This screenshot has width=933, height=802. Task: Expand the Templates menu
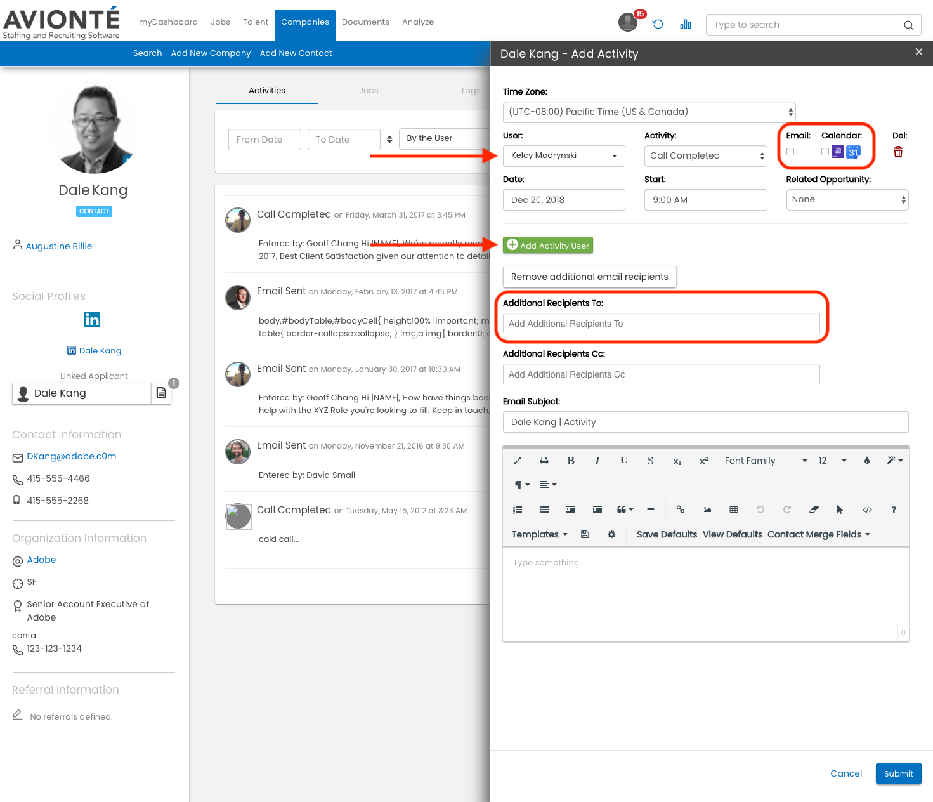point(539,534)
